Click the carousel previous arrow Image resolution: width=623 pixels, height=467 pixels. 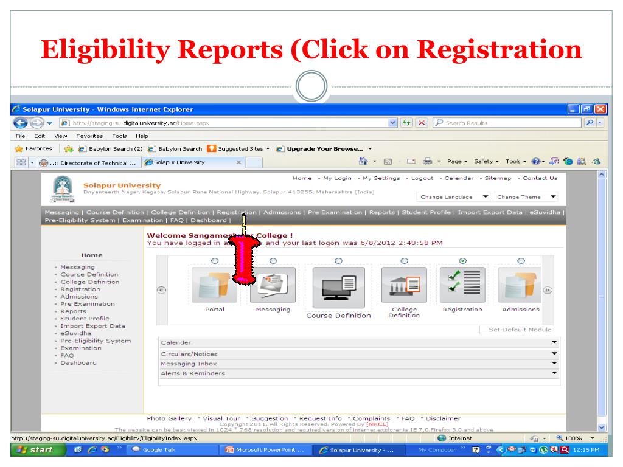coord(161,290)
